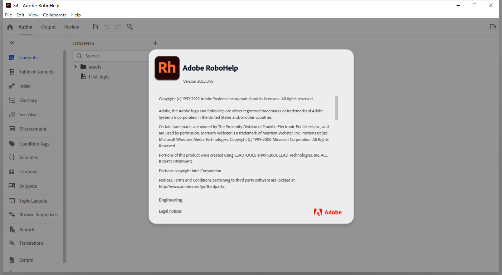Open the Translations panel
The width and height of the screenshot is (502, 275).
click(x=31, y=243)
